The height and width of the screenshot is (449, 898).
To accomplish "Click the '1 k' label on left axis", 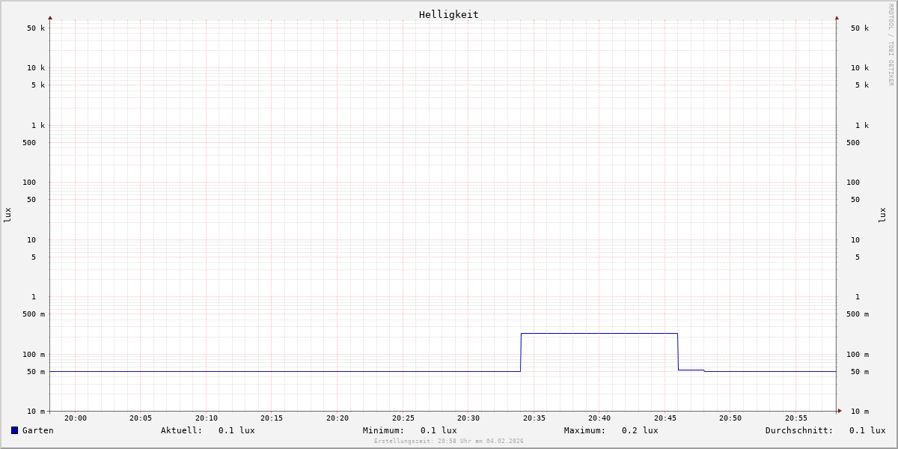I will click(38, 126).
